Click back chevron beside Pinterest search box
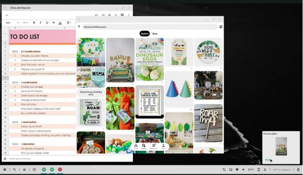This screenshot has width=303, height=175. click(x=79, y=26)
